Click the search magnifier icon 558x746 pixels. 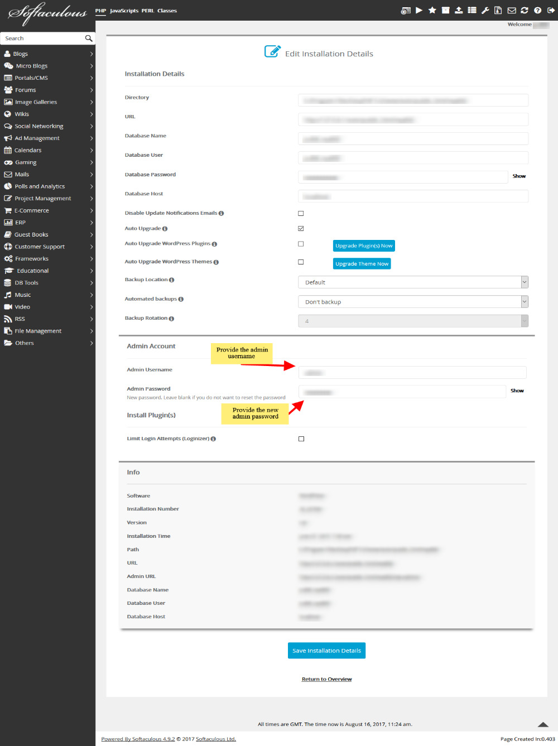88,38
